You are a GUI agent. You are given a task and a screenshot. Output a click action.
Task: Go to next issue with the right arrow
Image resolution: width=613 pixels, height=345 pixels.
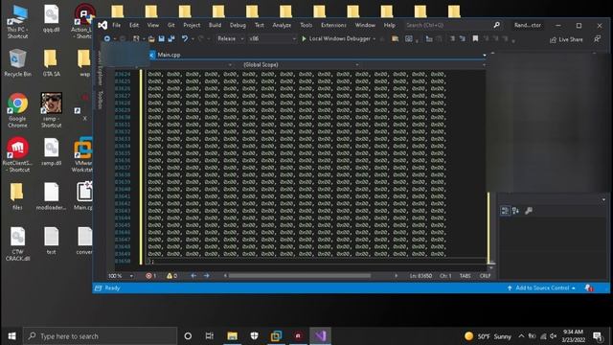point(207,276)
